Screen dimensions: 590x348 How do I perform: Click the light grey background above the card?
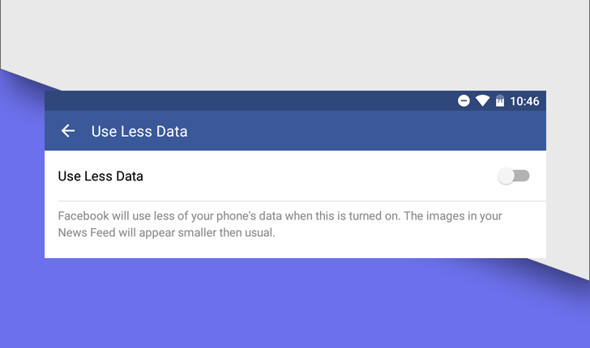click(292, 40)
